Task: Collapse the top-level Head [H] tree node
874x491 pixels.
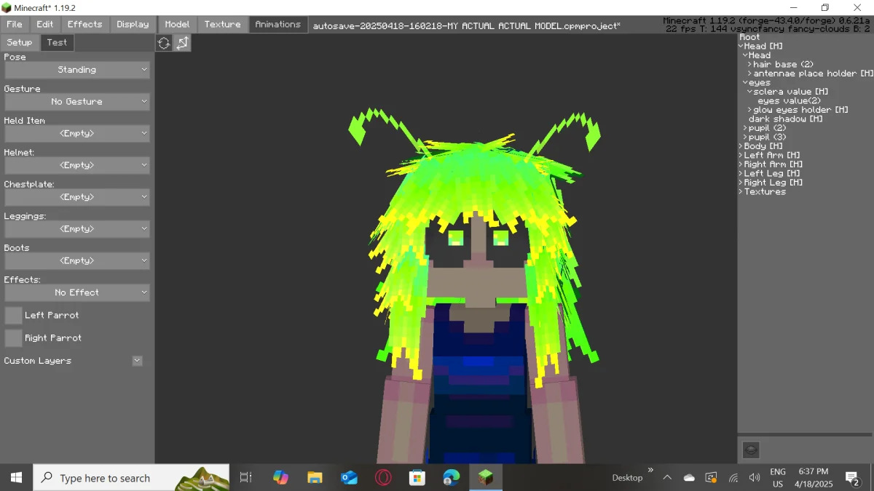Action: point(741,46)
